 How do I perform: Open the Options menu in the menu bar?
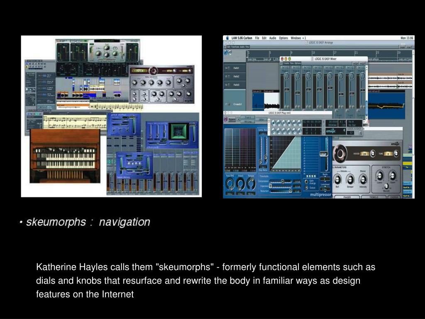point(283,38)
